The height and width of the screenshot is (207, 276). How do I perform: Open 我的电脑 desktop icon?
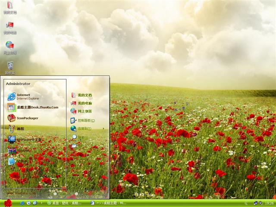pyautogui.click(x=10, y=28)
